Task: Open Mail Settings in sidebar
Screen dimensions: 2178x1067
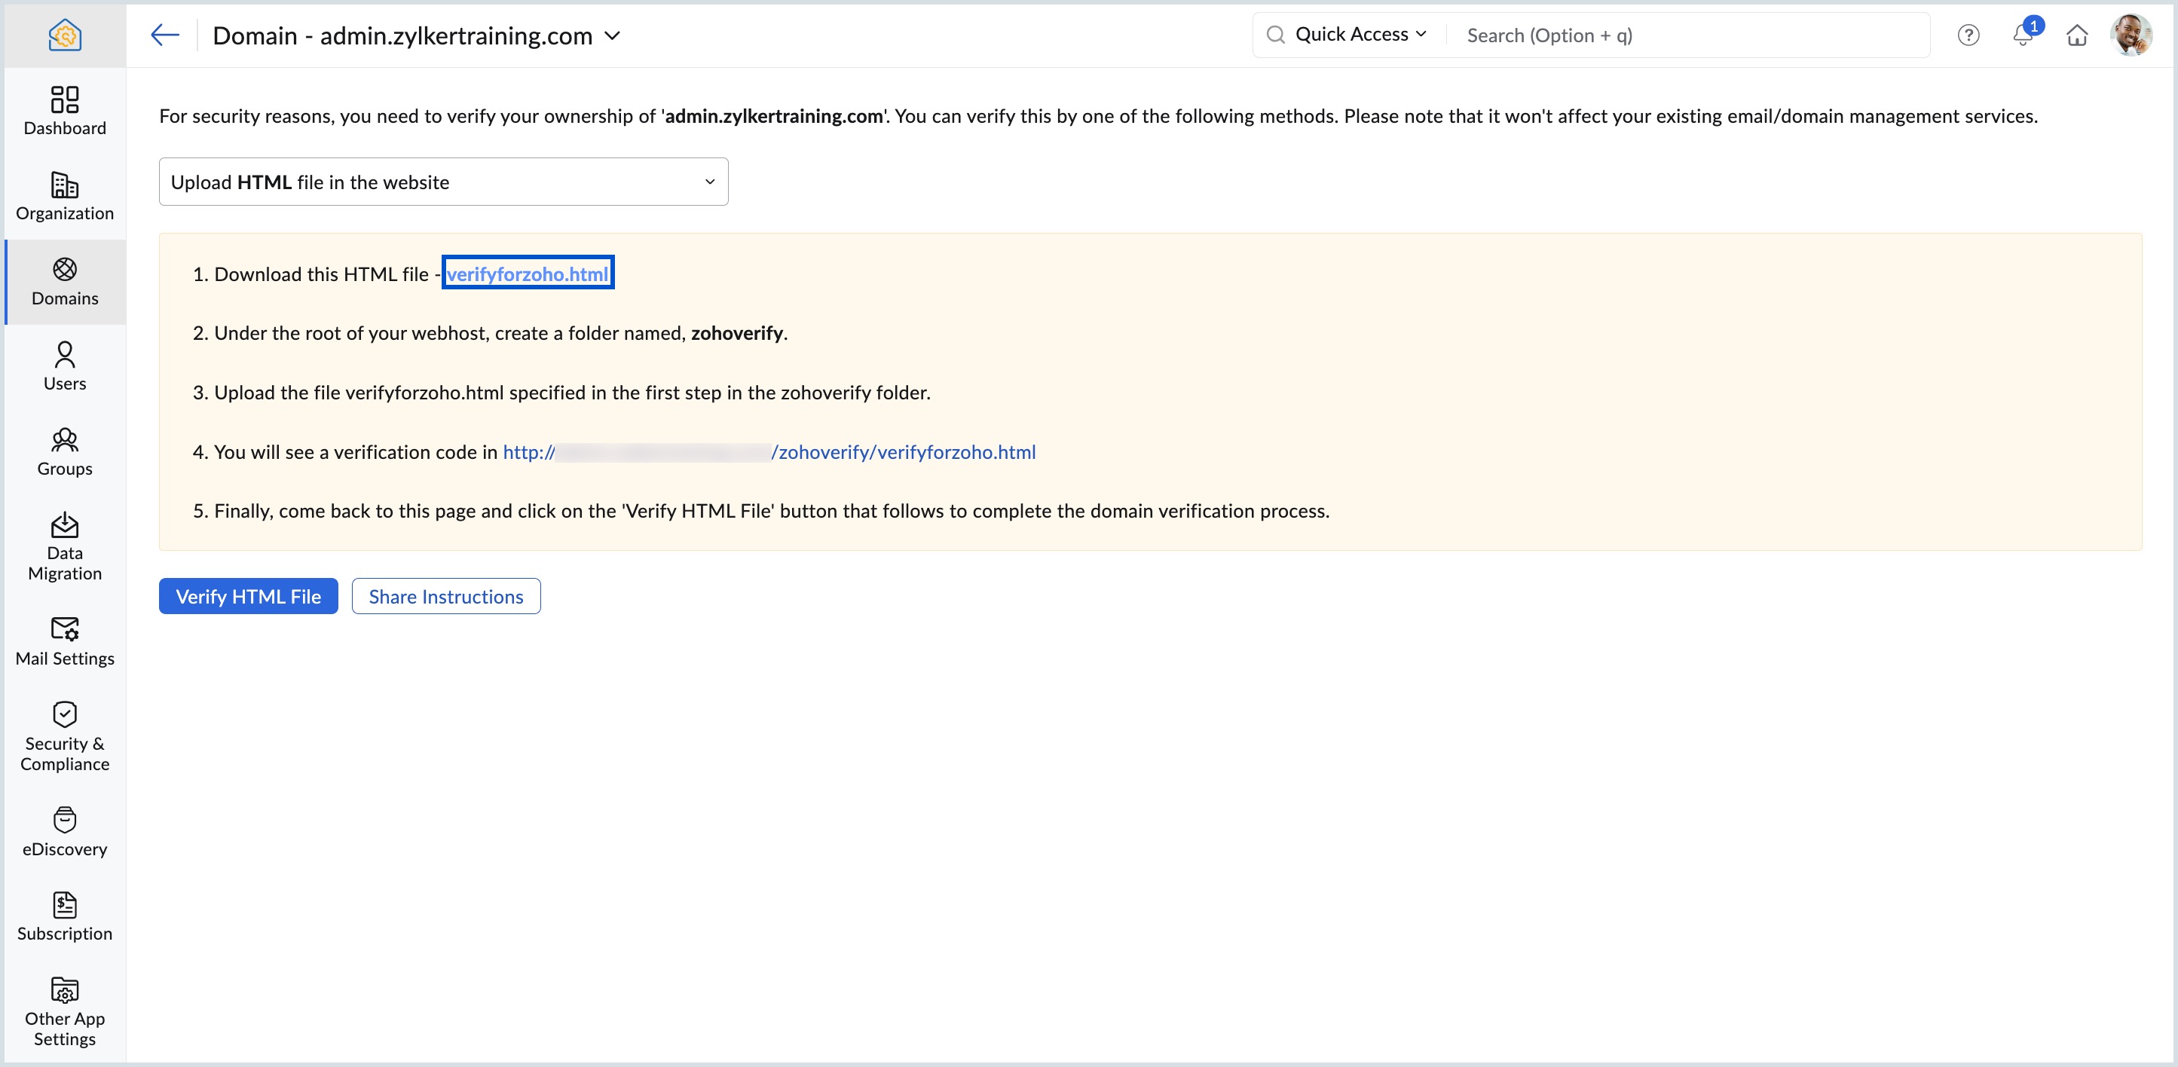Action: click(x=65, y=641)
